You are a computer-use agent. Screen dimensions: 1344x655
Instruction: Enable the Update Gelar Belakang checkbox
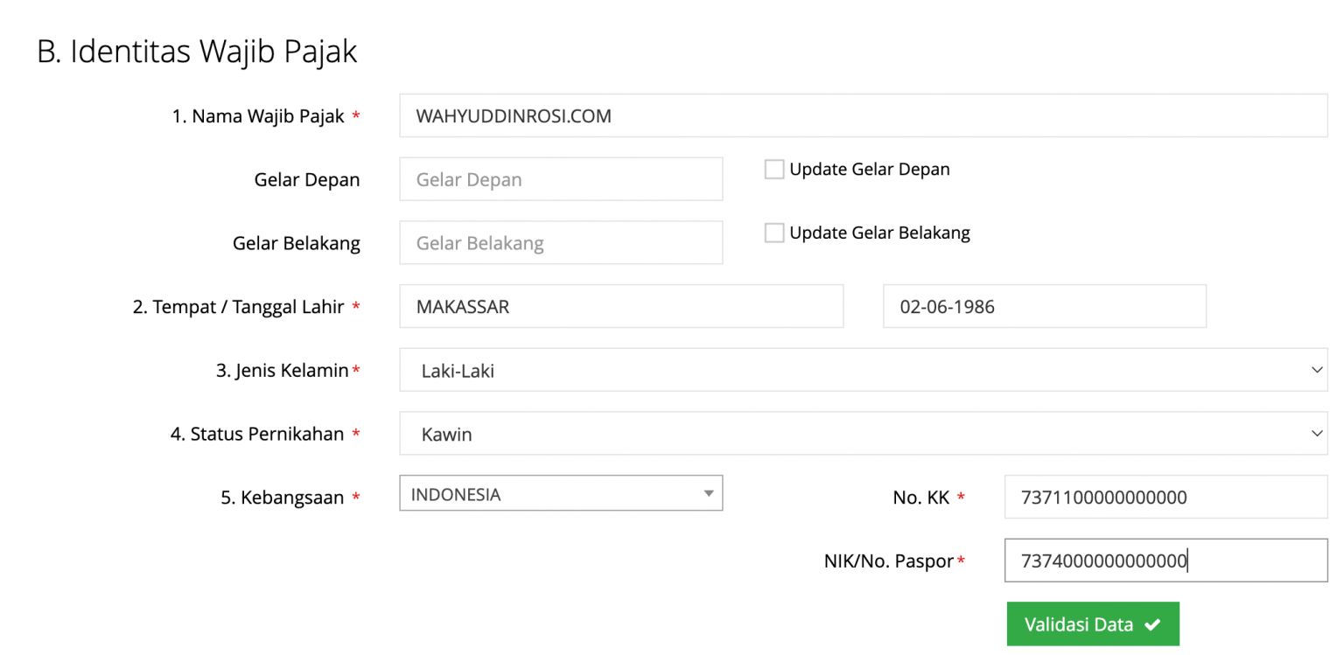(x=773, y=233)
